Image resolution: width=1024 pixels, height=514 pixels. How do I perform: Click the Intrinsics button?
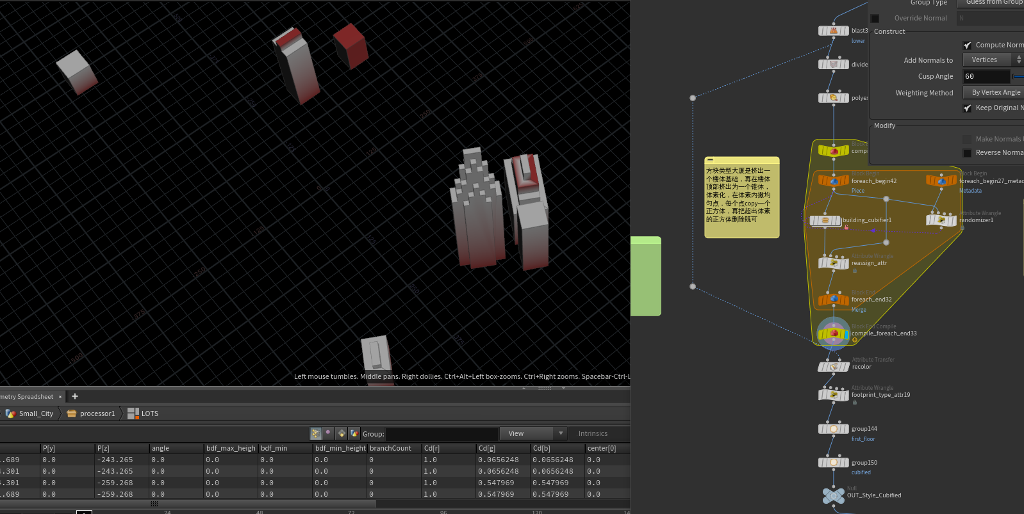pos(593,433)
